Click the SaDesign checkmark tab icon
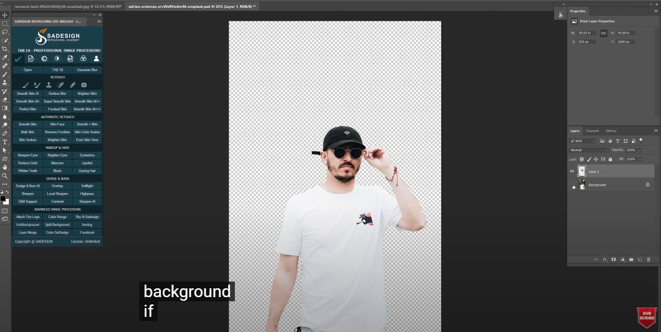The width and height of the screenshot is (661, 332). click(x=18, y=59)
